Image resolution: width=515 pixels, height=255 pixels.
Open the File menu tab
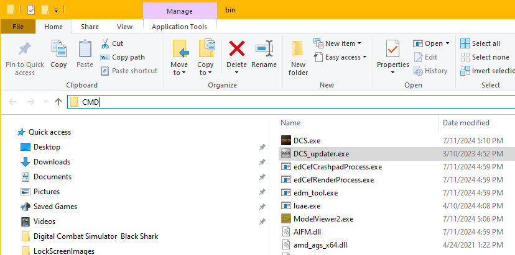[x=18, y=27]
